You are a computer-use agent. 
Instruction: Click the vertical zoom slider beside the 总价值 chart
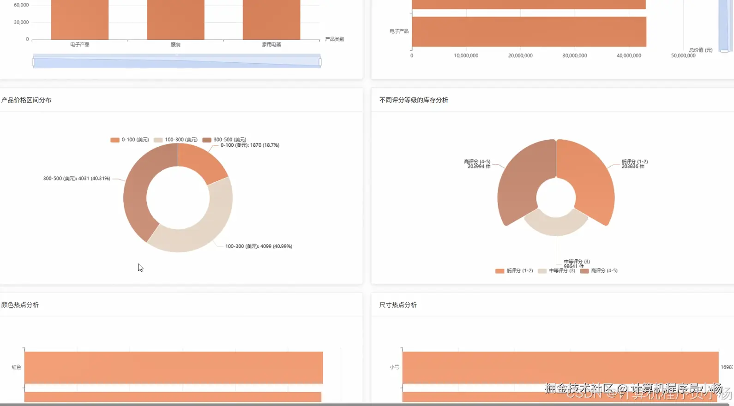(723, 25)
